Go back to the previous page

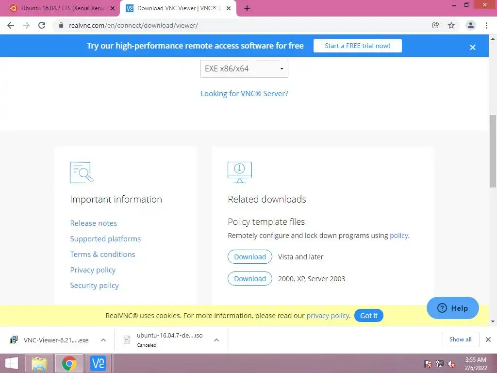[11, 25]
